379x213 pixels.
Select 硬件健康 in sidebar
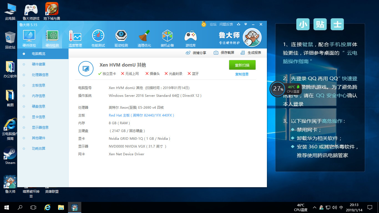click(43, 64)
